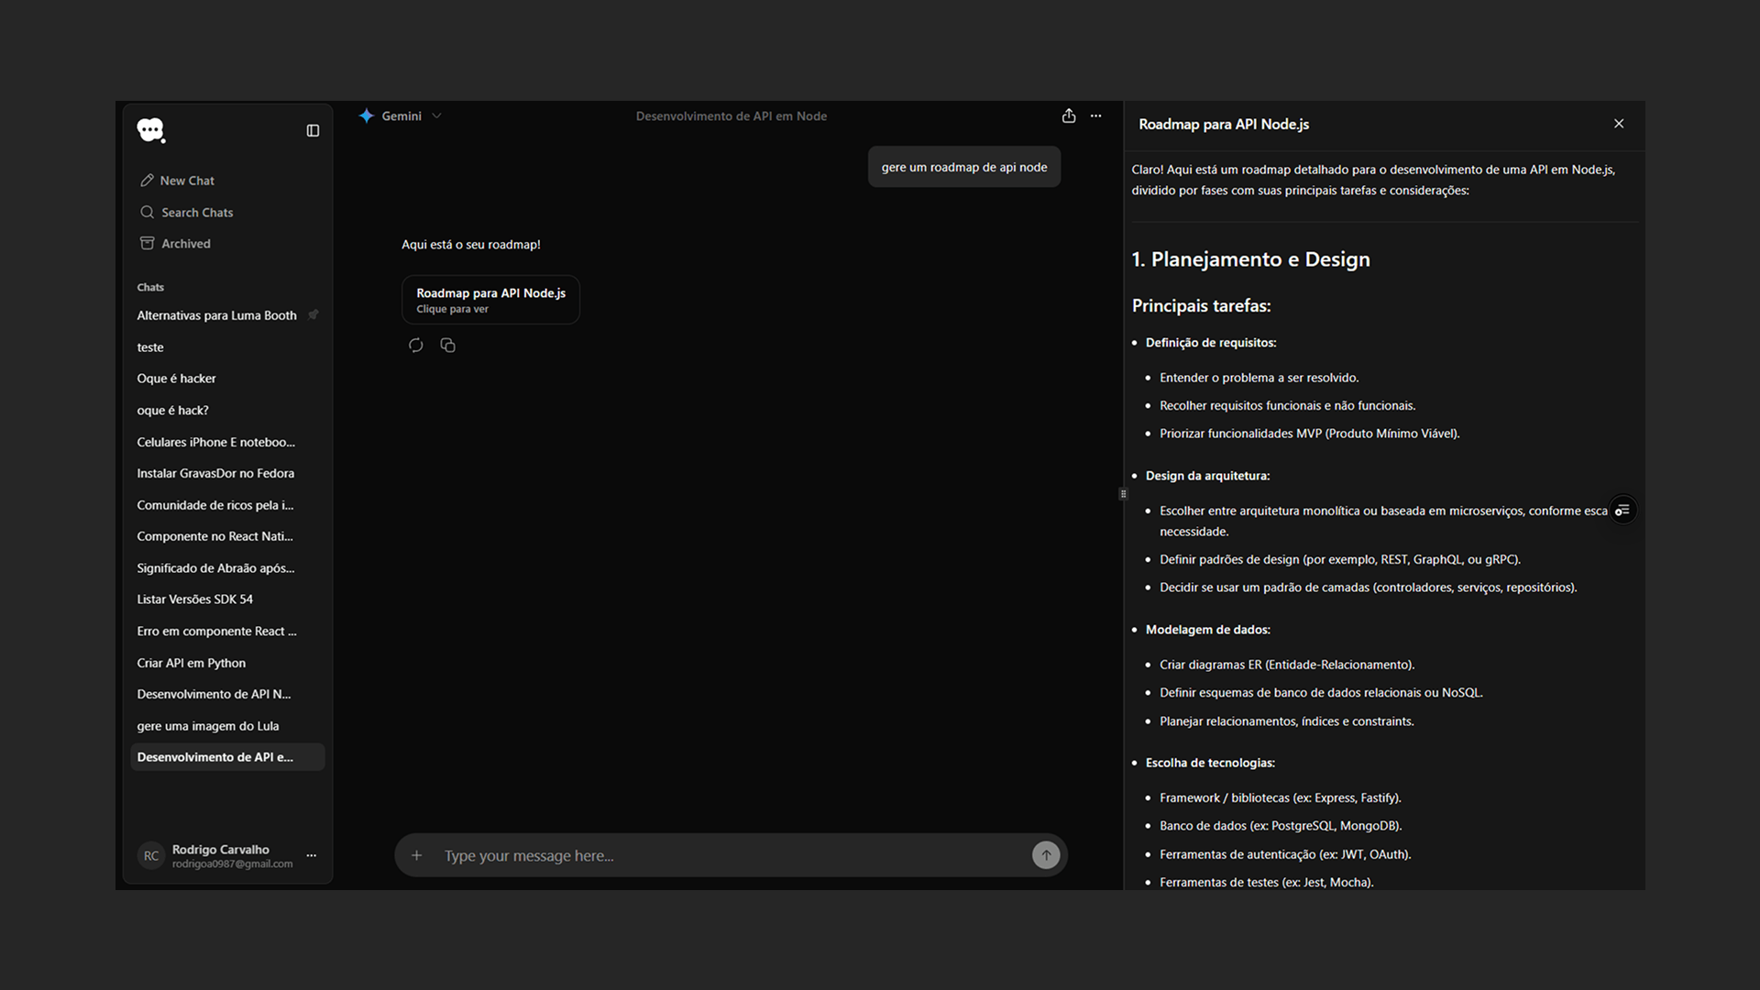
Task: Open the Roadmap para API Node.js card
Action: (490, 300)
